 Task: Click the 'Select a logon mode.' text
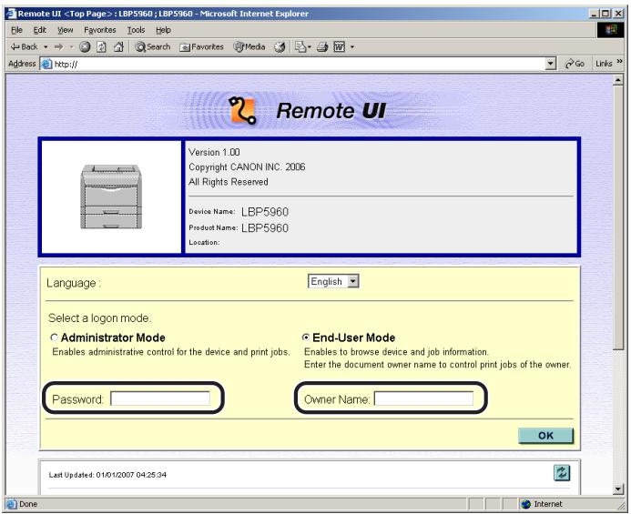pyautogui.click(x=100, y=318)
